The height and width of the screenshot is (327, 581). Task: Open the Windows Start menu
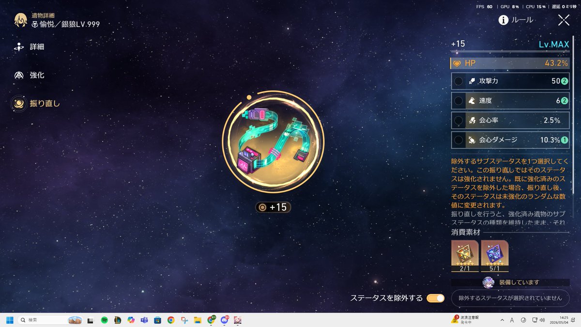tap(9, 320)
